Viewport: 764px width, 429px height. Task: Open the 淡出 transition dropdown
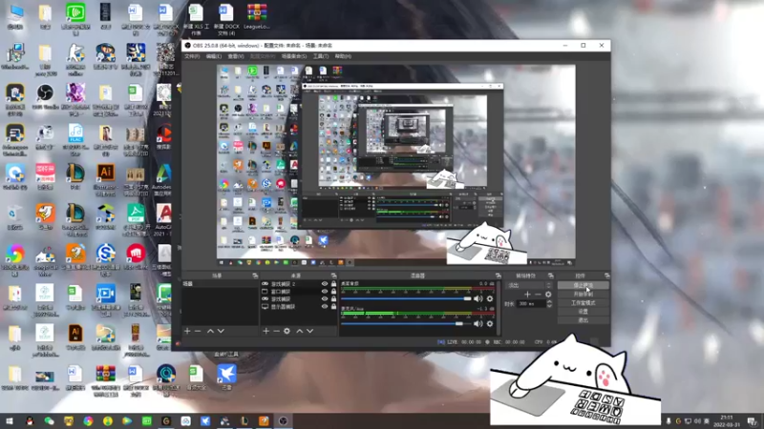(x=529, y=285)
